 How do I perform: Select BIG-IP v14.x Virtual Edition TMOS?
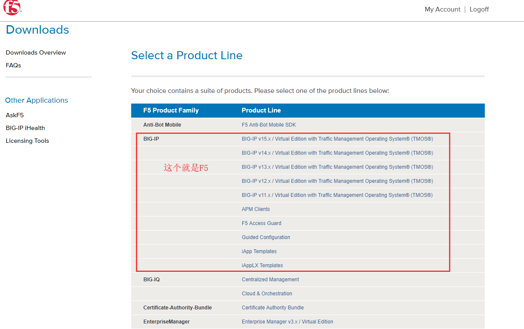coord(337,153)
